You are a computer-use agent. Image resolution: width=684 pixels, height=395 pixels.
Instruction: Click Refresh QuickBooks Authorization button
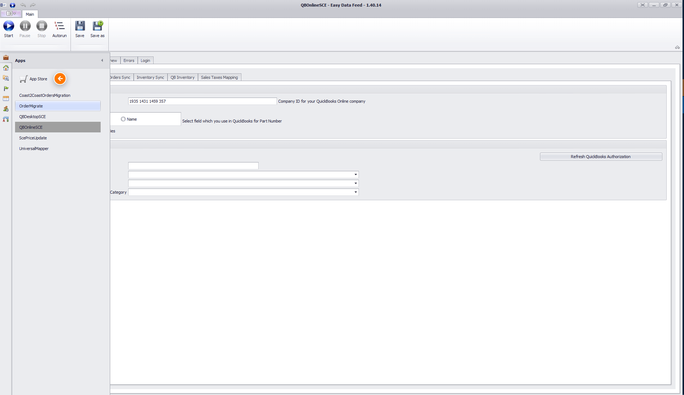pos(601,157)
